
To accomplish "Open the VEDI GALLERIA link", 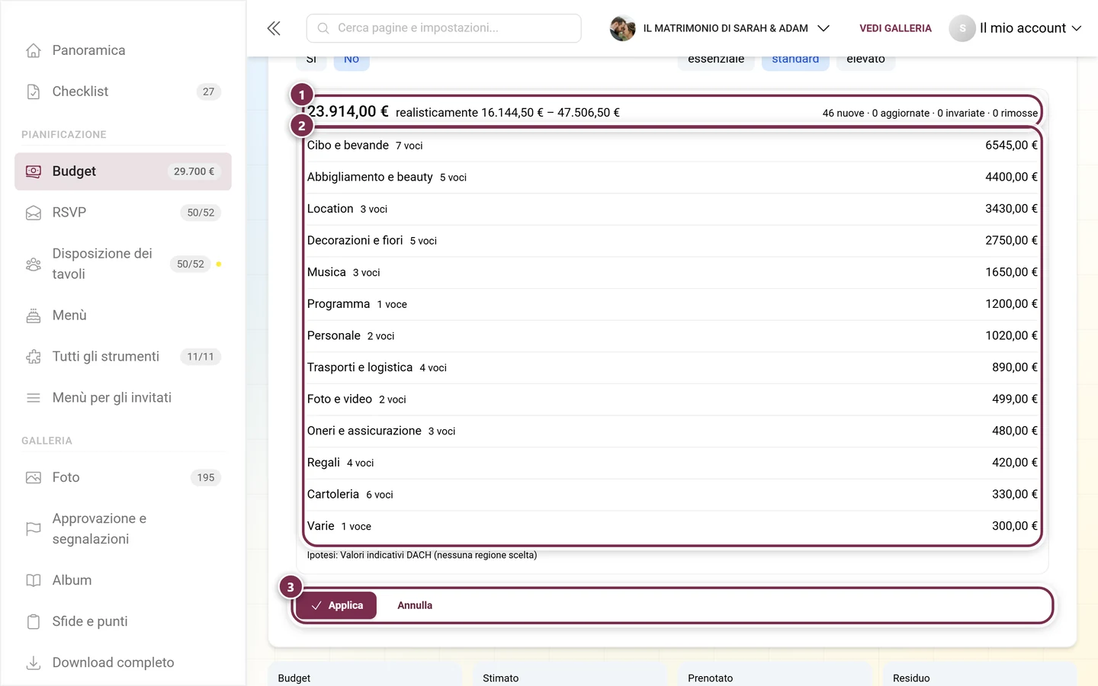I will coord(895,28).
